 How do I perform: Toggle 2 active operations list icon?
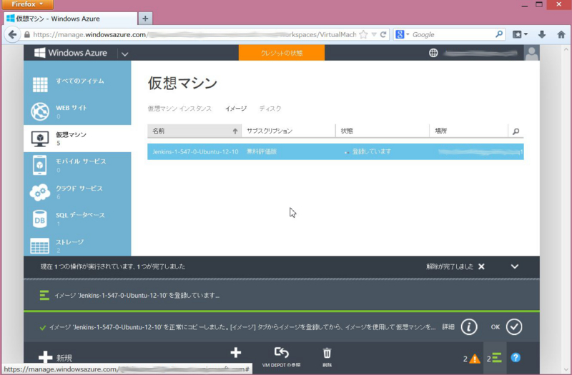click(x=495, y=358)
